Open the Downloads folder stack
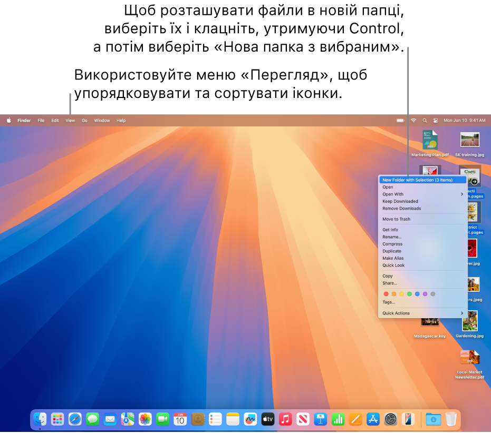This screenshot has width=491, height=433. [434, 419]
